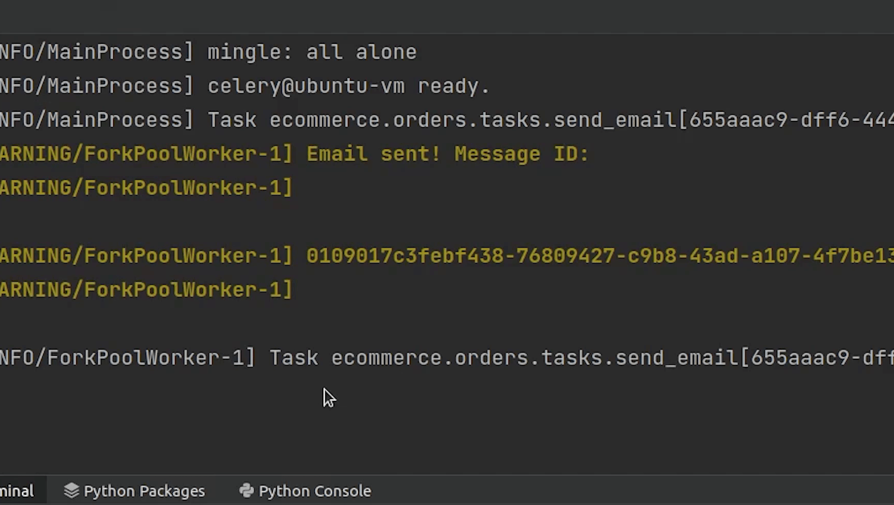The image size is (894, 505).
Task: Click the MainProcess send_email task name
Action: [472, 120]
